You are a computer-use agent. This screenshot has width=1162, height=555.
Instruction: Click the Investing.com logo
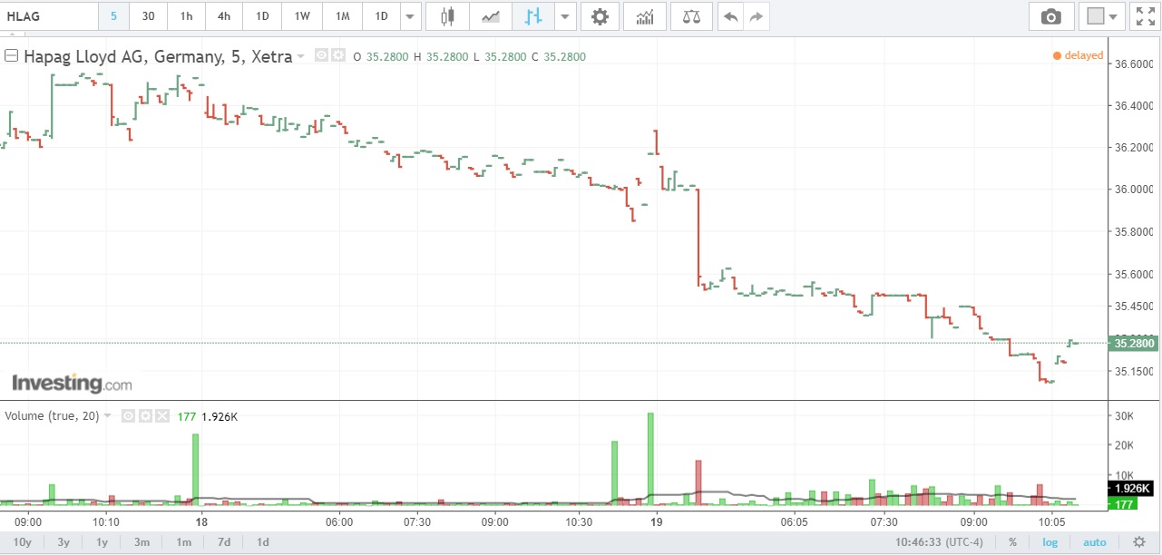point(72,383)
